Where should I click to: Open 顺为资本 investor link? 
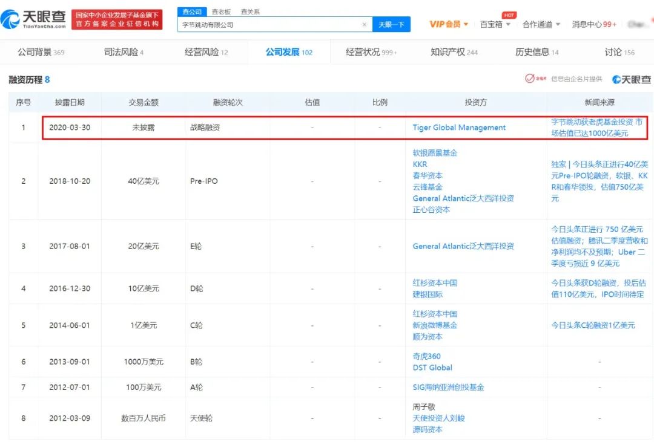coord(428,336)
